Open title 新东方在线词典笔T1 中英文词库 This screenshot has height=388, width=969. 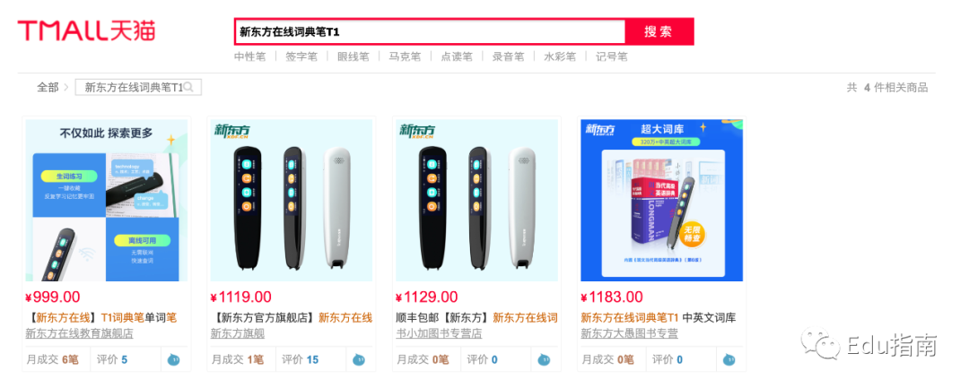tap(659, 318)
